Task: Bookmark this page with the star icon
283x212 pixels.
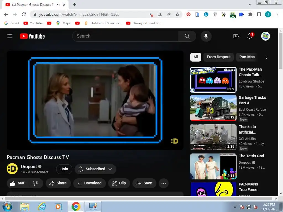Action: pos(177,14)
